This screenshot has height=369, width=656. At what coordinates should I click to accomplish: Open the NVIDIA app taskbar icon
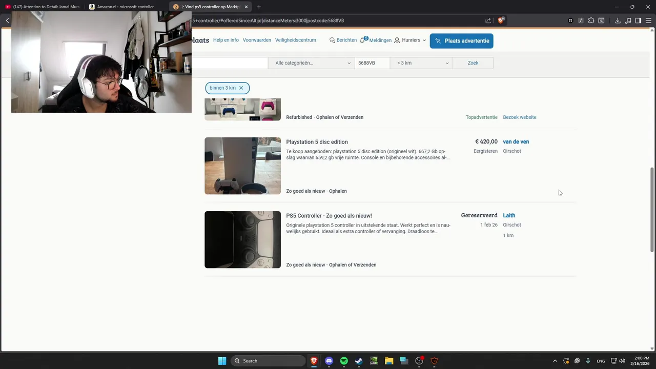[374, 361]
